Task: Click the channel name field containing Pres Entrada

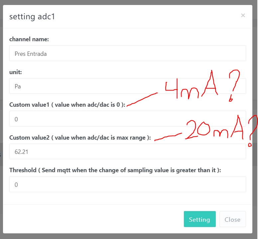Action: [x=127, y=53]
